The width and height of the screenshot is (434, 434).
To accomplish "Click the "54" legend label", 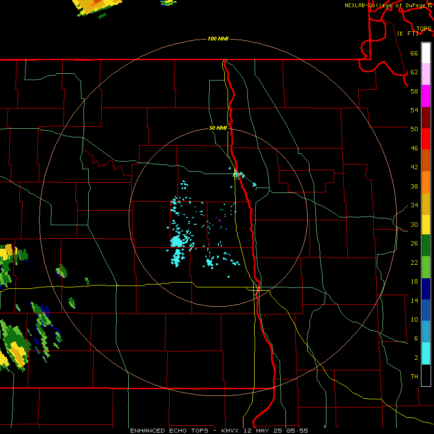I will tap(414, 110).
